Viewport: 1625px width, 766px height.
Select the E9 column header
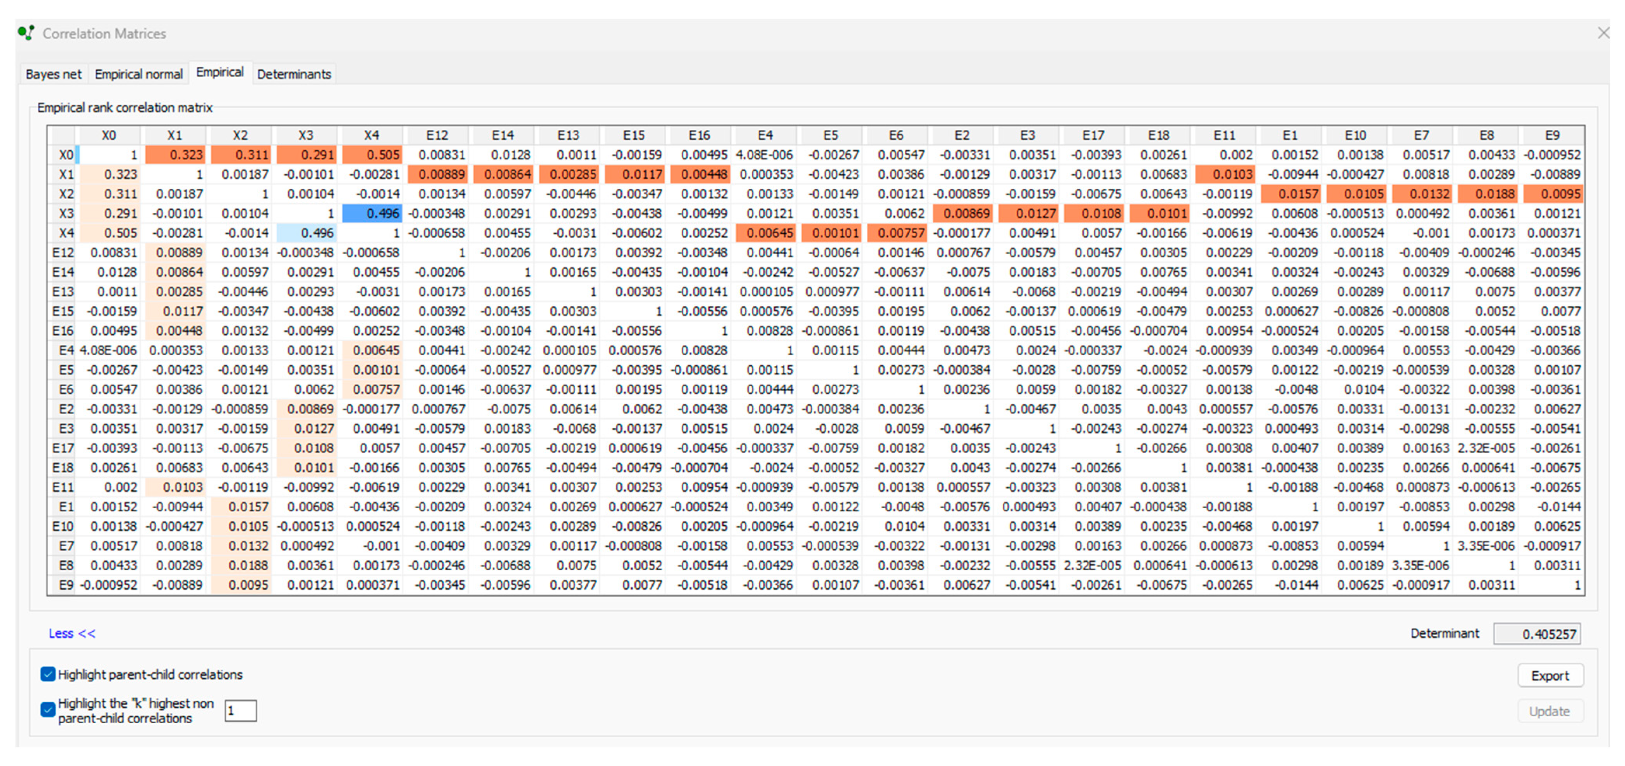click(x=1552, y=135)
